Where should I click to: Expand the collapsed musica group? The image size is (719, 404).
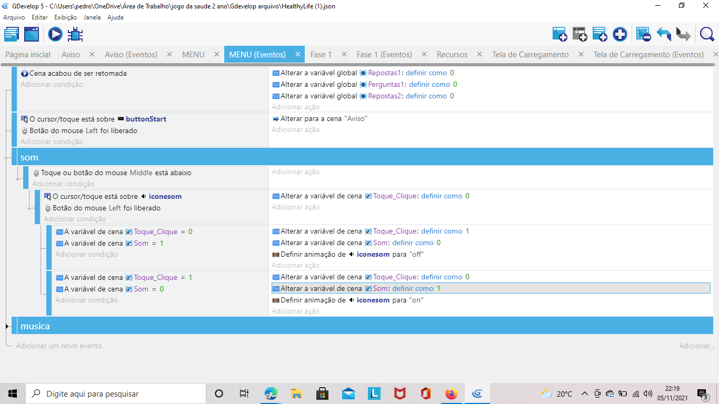point(7,327)
